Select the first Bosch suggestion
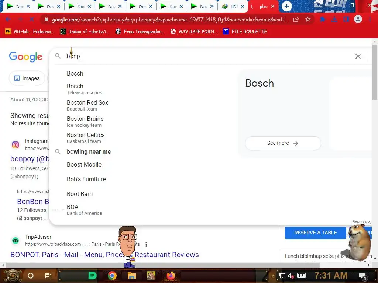 (75, 73)
